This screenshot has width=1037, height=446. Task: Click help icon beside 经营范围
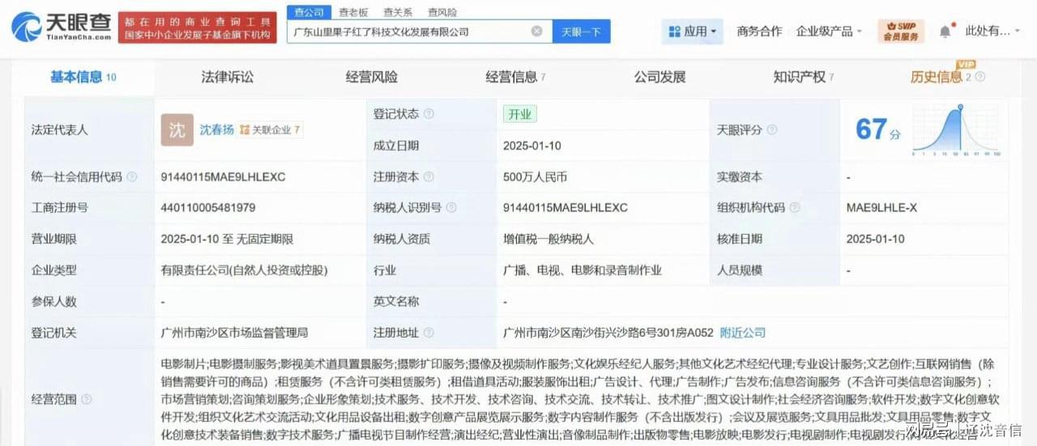pos(86,399)
